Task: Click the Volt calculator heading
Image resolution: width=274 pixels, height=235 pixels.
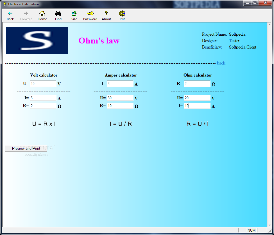Action: [x=44, y=75]
